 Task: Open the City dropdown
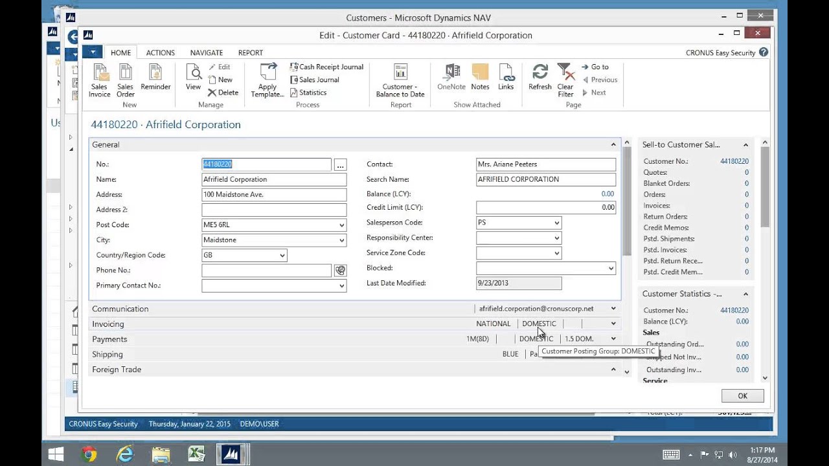(341, 240)
